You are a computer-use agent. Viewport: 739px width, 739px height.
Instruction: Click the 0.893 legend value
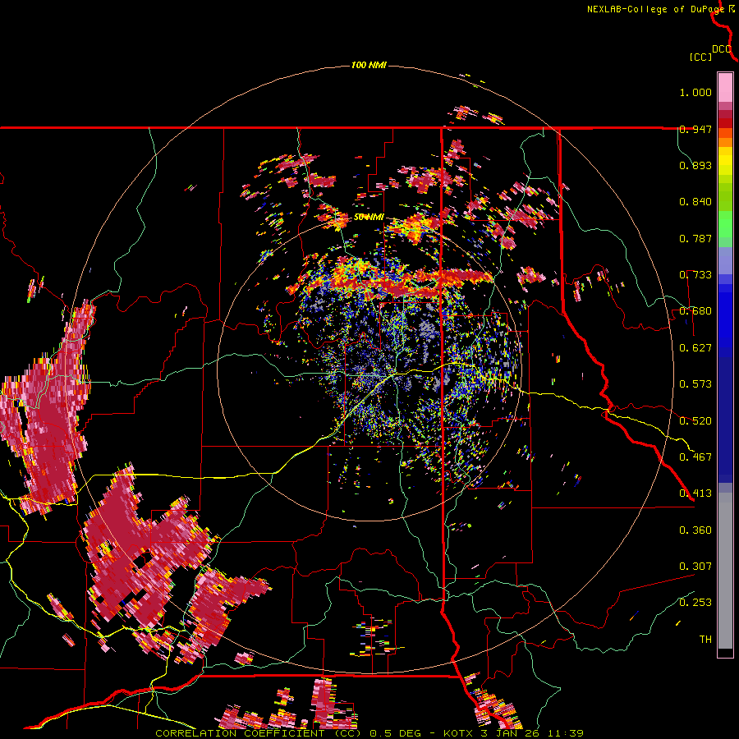point(695,165)
